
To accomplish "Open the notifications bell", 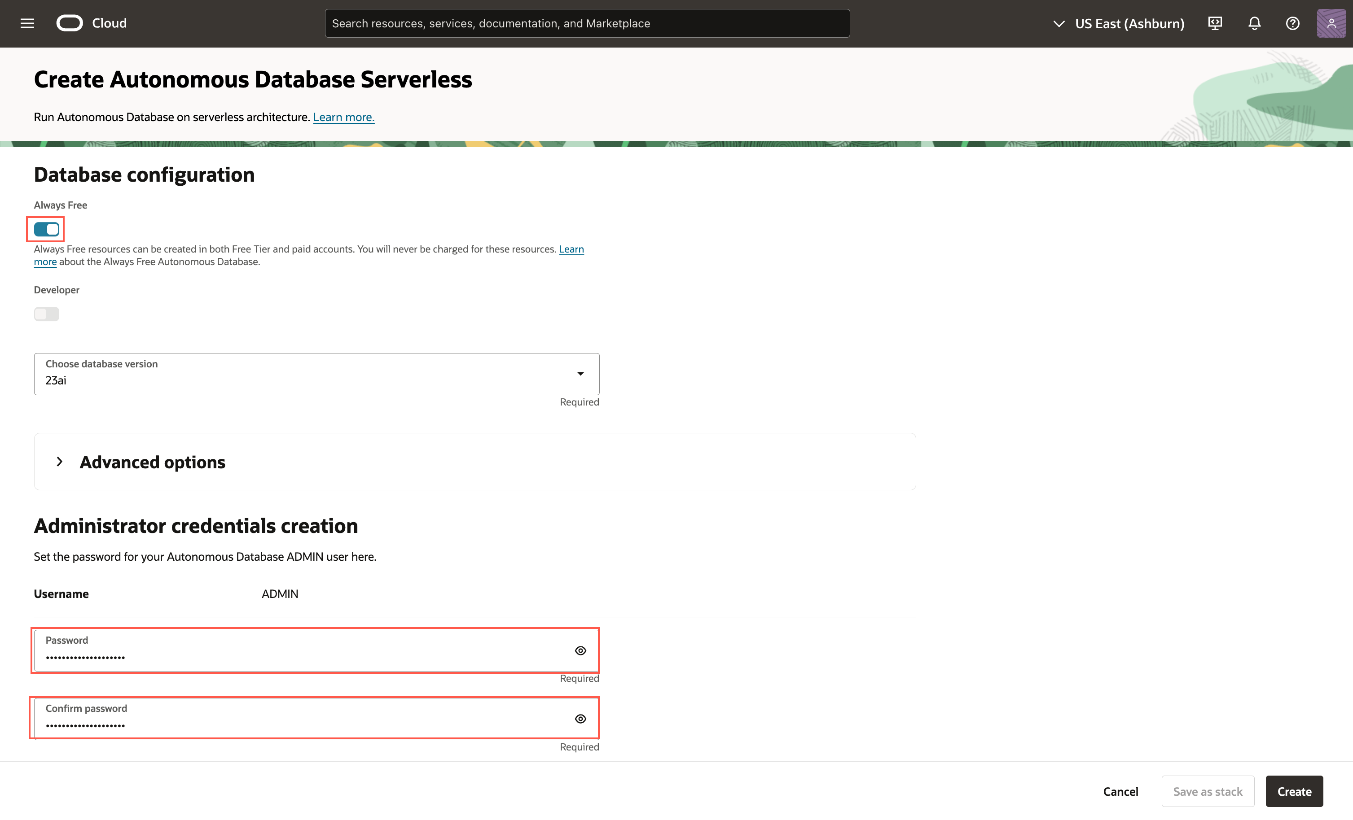I will pos(1254,23).
